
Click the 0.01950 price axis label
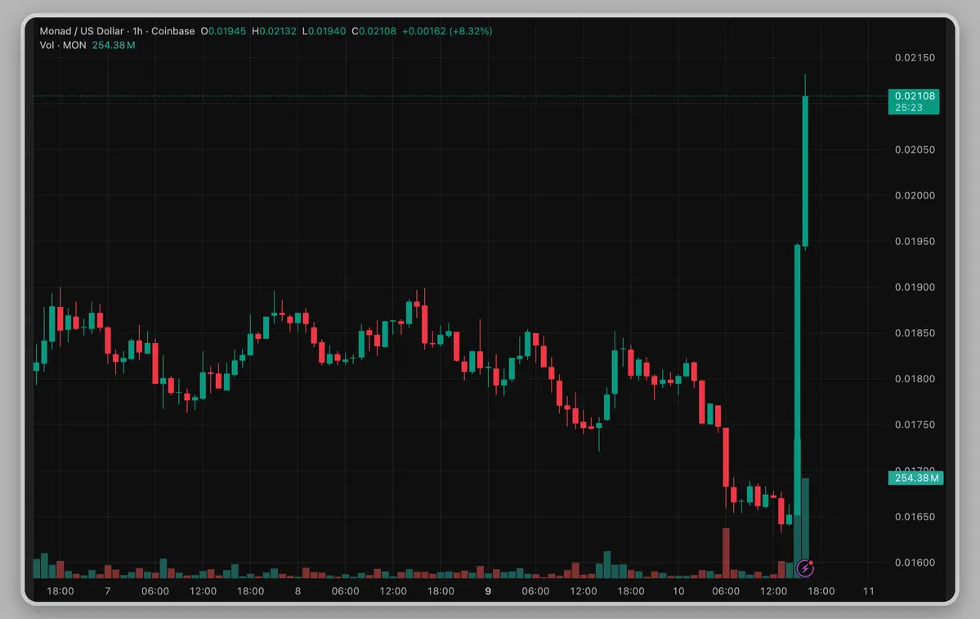[915, 241]
